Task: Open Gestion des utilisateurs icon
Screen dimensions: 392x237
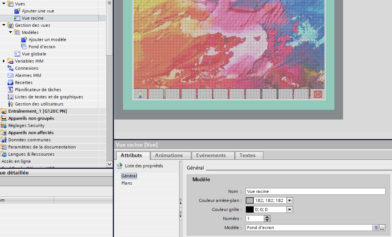Action: pyautogui.click(x=11, y=104)
